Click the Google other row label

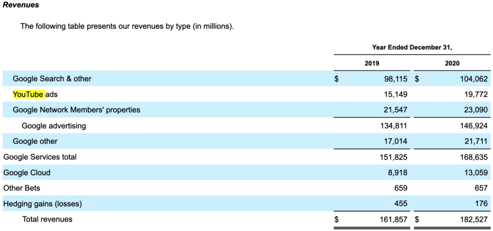pos(35,141)
